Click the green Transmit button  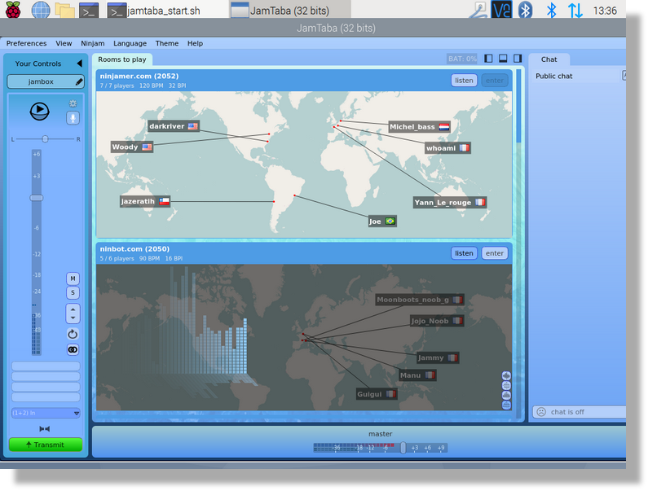(x=46, y=445)
